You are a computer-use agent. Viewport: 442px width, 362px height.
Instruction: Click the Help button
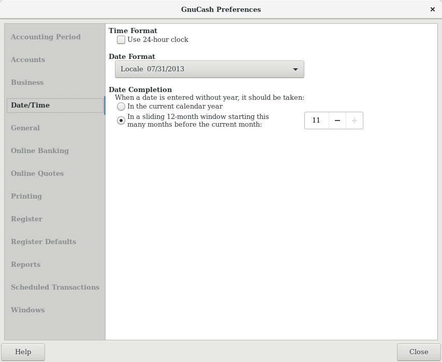pyautogui.click(x=23, y=352)
